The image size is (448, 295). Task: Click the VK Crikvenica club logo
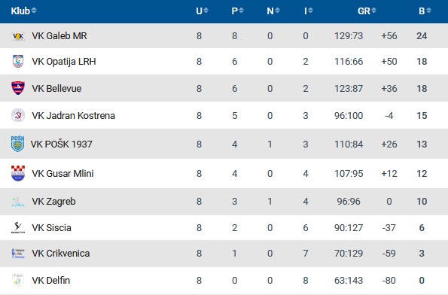click(18, 254)
